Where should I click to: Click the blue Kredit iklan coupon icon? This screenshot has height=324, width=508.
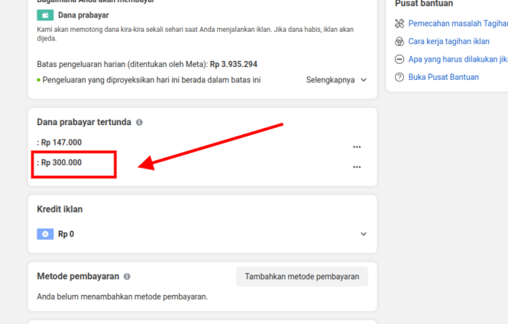[45, 234]
